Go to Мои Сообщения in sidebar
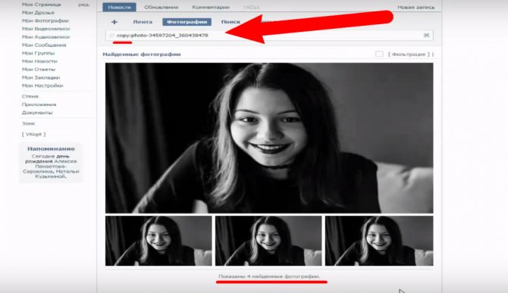 pyautogui.click(x=44, y=45)
